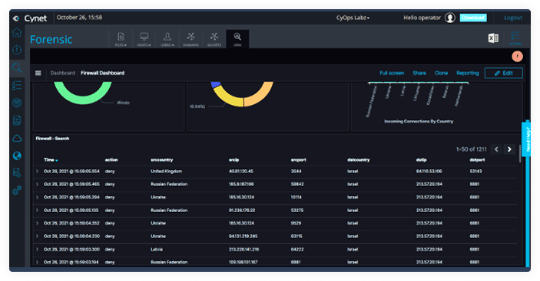Open the cloud icon in the sidebar
Image resolution: width=540 pixels, height=281 pixels.
coord(17,139)
